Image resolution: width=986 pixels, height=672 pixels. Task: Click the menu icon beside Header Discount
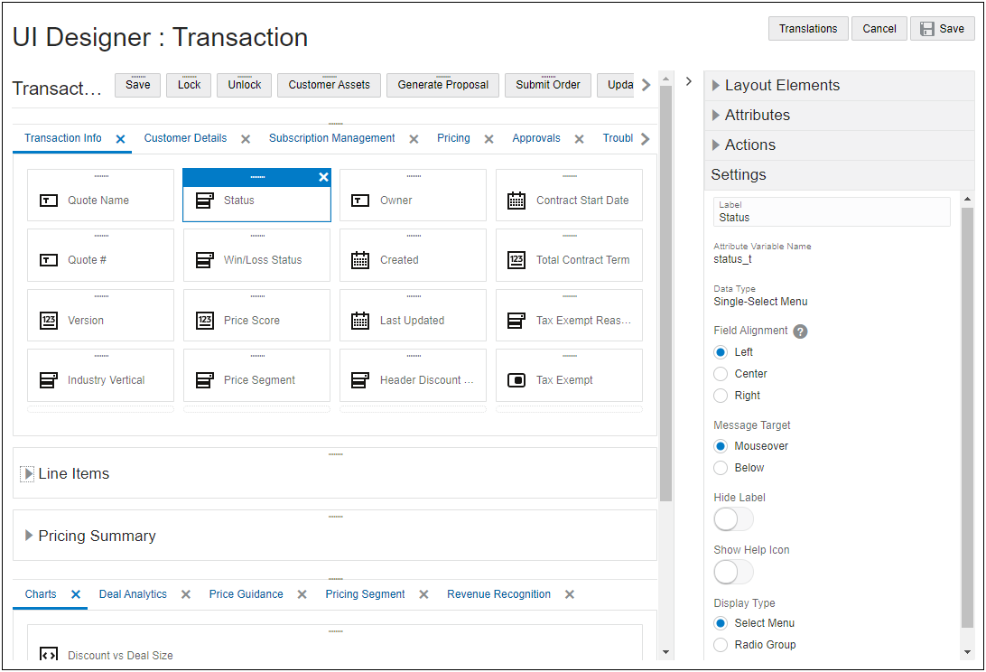pos(360,380)
